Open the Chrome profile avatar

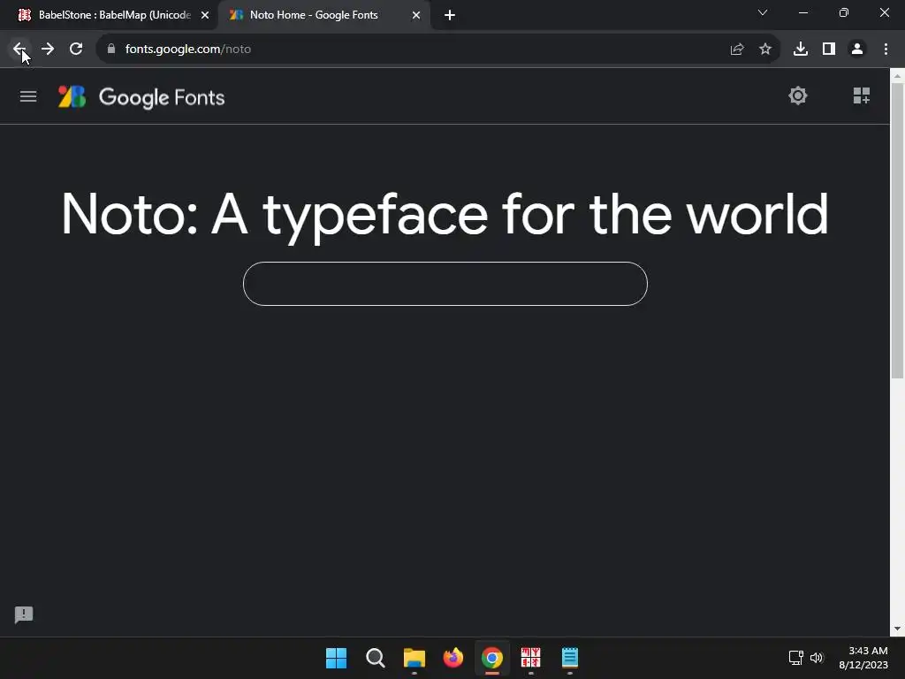[857, 50]
